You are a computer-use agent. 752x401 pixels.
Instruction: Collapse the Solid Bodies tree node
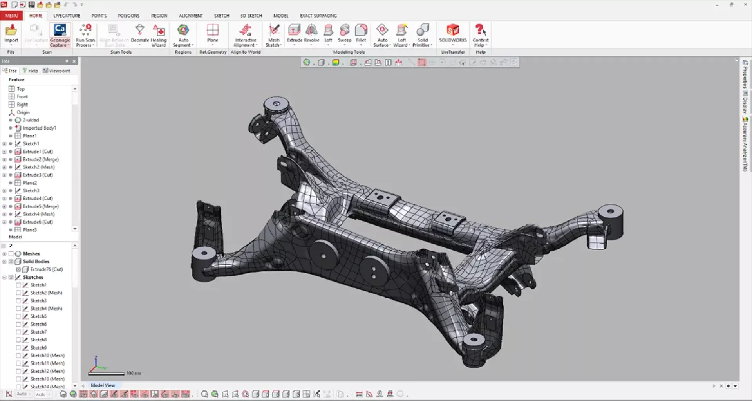(4, 262)
